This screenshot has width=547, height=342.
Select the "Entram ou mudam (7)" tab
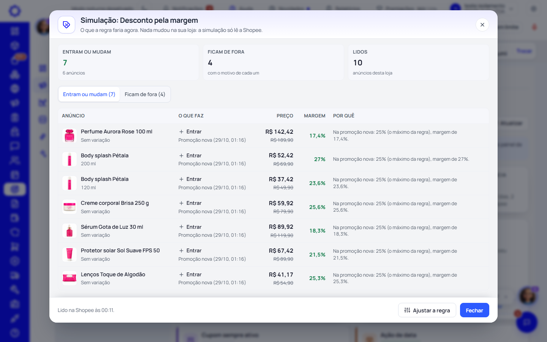click(89, 94)
